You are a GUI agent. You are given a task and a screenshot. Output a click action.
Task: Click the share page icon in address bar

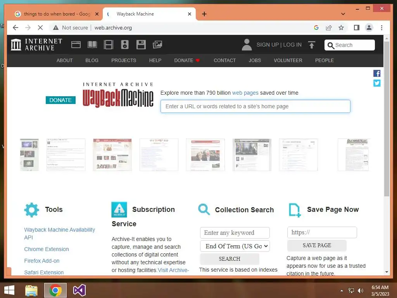(329, 28)
